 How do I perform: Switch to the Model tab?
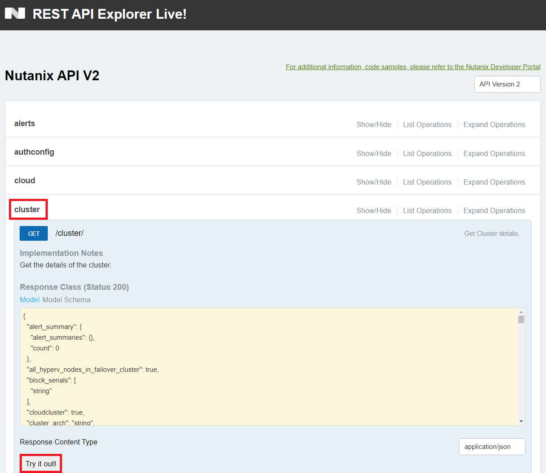(29, 300)
